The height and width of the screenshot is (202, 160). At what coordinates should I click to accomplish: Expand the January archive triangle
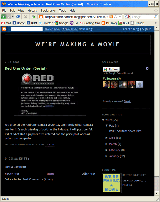click(x=107, y=156)
